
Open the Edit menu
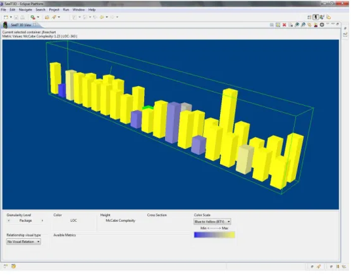[13, 10]
